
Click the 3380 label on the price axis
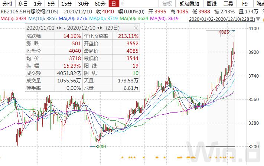(254, 123)
